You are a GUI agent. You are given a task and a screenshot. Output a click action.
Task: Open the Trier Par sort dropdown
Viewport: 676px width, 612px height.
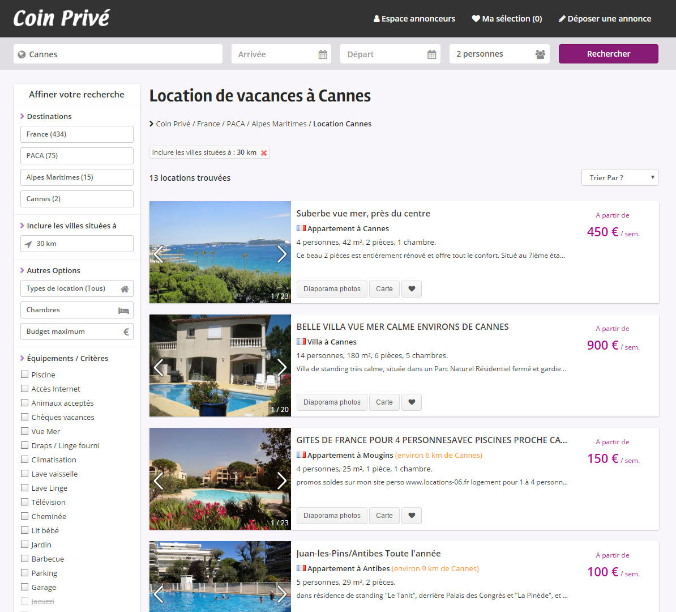pyautogui.click(x=619, y=177)
